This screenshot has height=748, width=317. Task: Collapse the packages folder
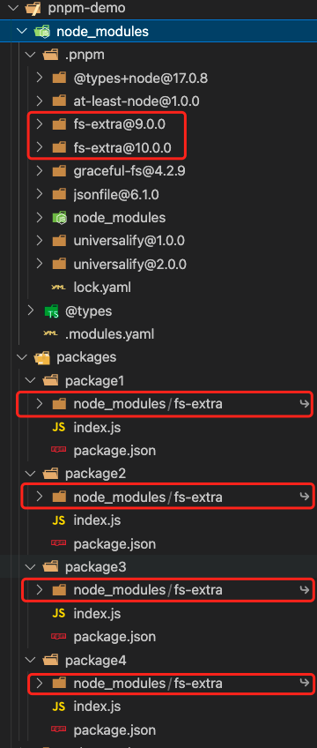tap(22, 357)
